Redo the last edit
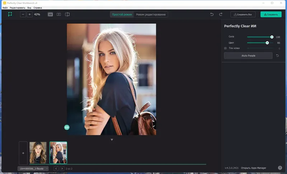The height and width of the screenshot is (174, 287). click(x=221, y=14)
